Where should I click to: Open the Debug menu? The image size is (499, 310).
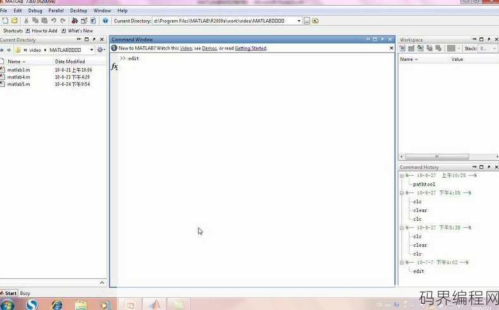point(35,11)
